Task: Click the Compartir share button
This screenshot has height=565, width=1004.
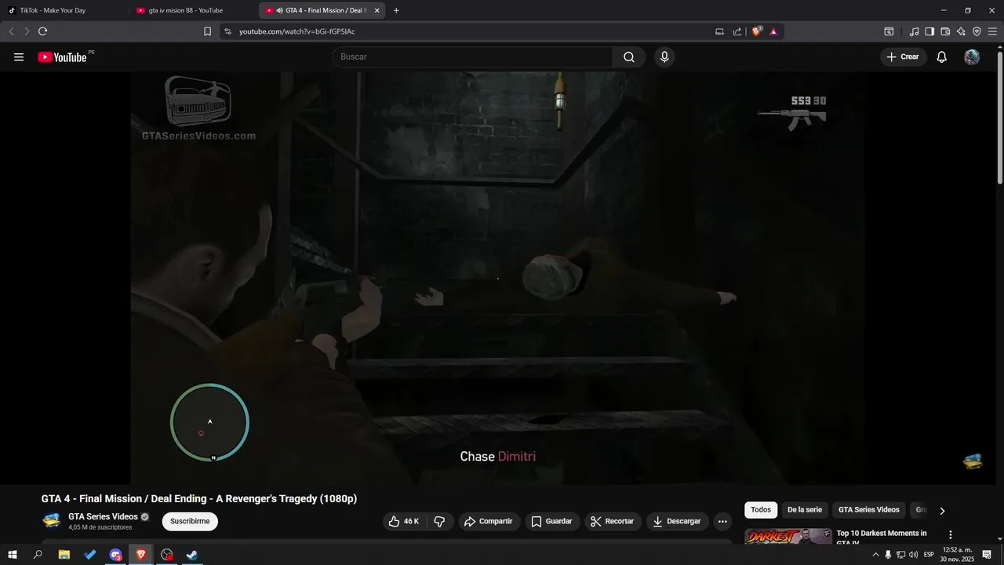Action: 488,522
